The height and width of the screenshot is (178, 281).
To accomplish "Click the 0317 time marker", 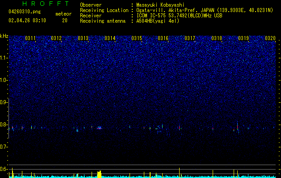I will pyautogui.click(x=190, y=38).
